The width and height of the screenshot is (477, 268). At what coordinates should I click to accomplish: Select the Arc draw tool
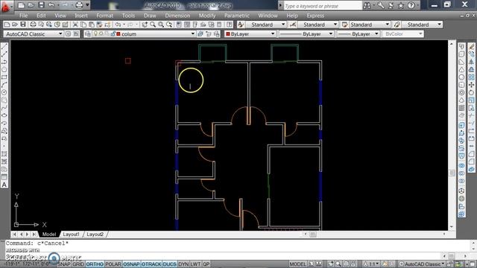click(4, 85)
